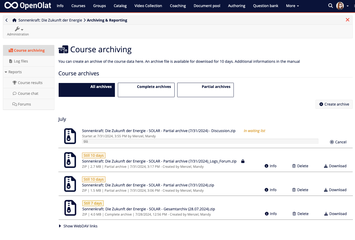Click the lock icon on the Logs_Forum archive
The width and height of the screenshot is (355, 240).
[243, 161]
